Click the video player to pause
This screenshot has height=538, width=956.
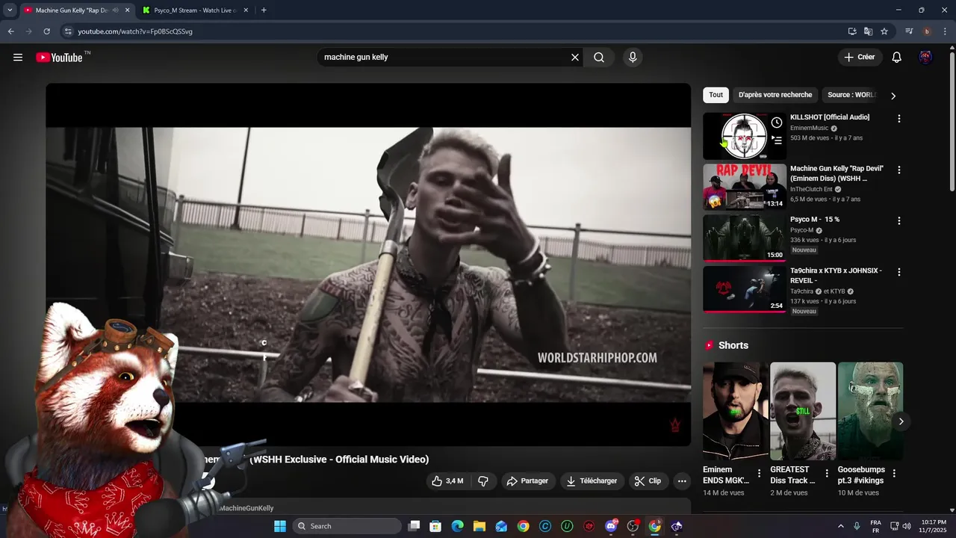[x=368, y=265]
